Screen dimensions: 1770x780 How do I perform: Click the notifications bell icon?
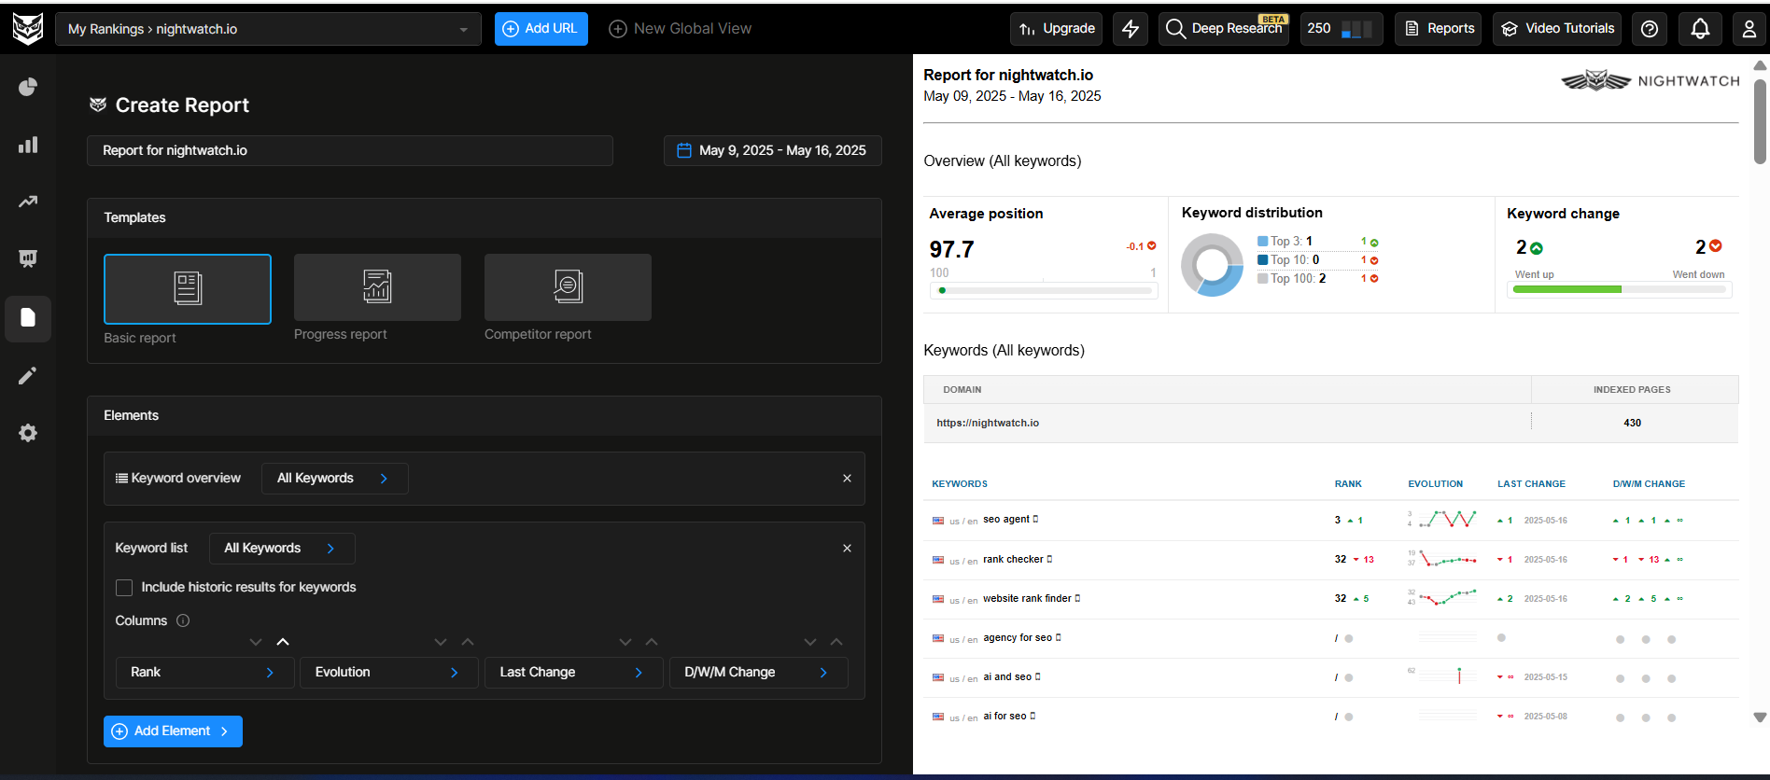(x=1700, y=29)
